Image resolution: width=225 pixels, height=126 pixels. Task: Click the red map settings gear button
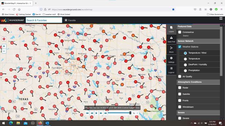click(4, 39)
